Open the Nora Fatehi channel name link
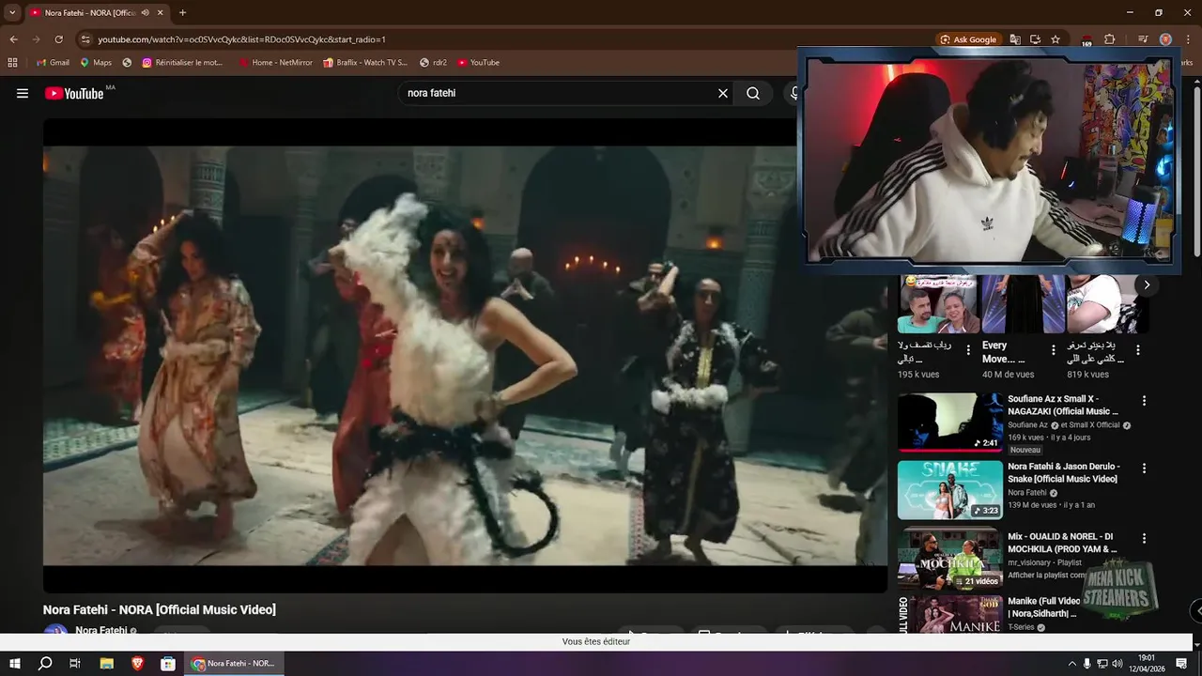 coord(100,631)
